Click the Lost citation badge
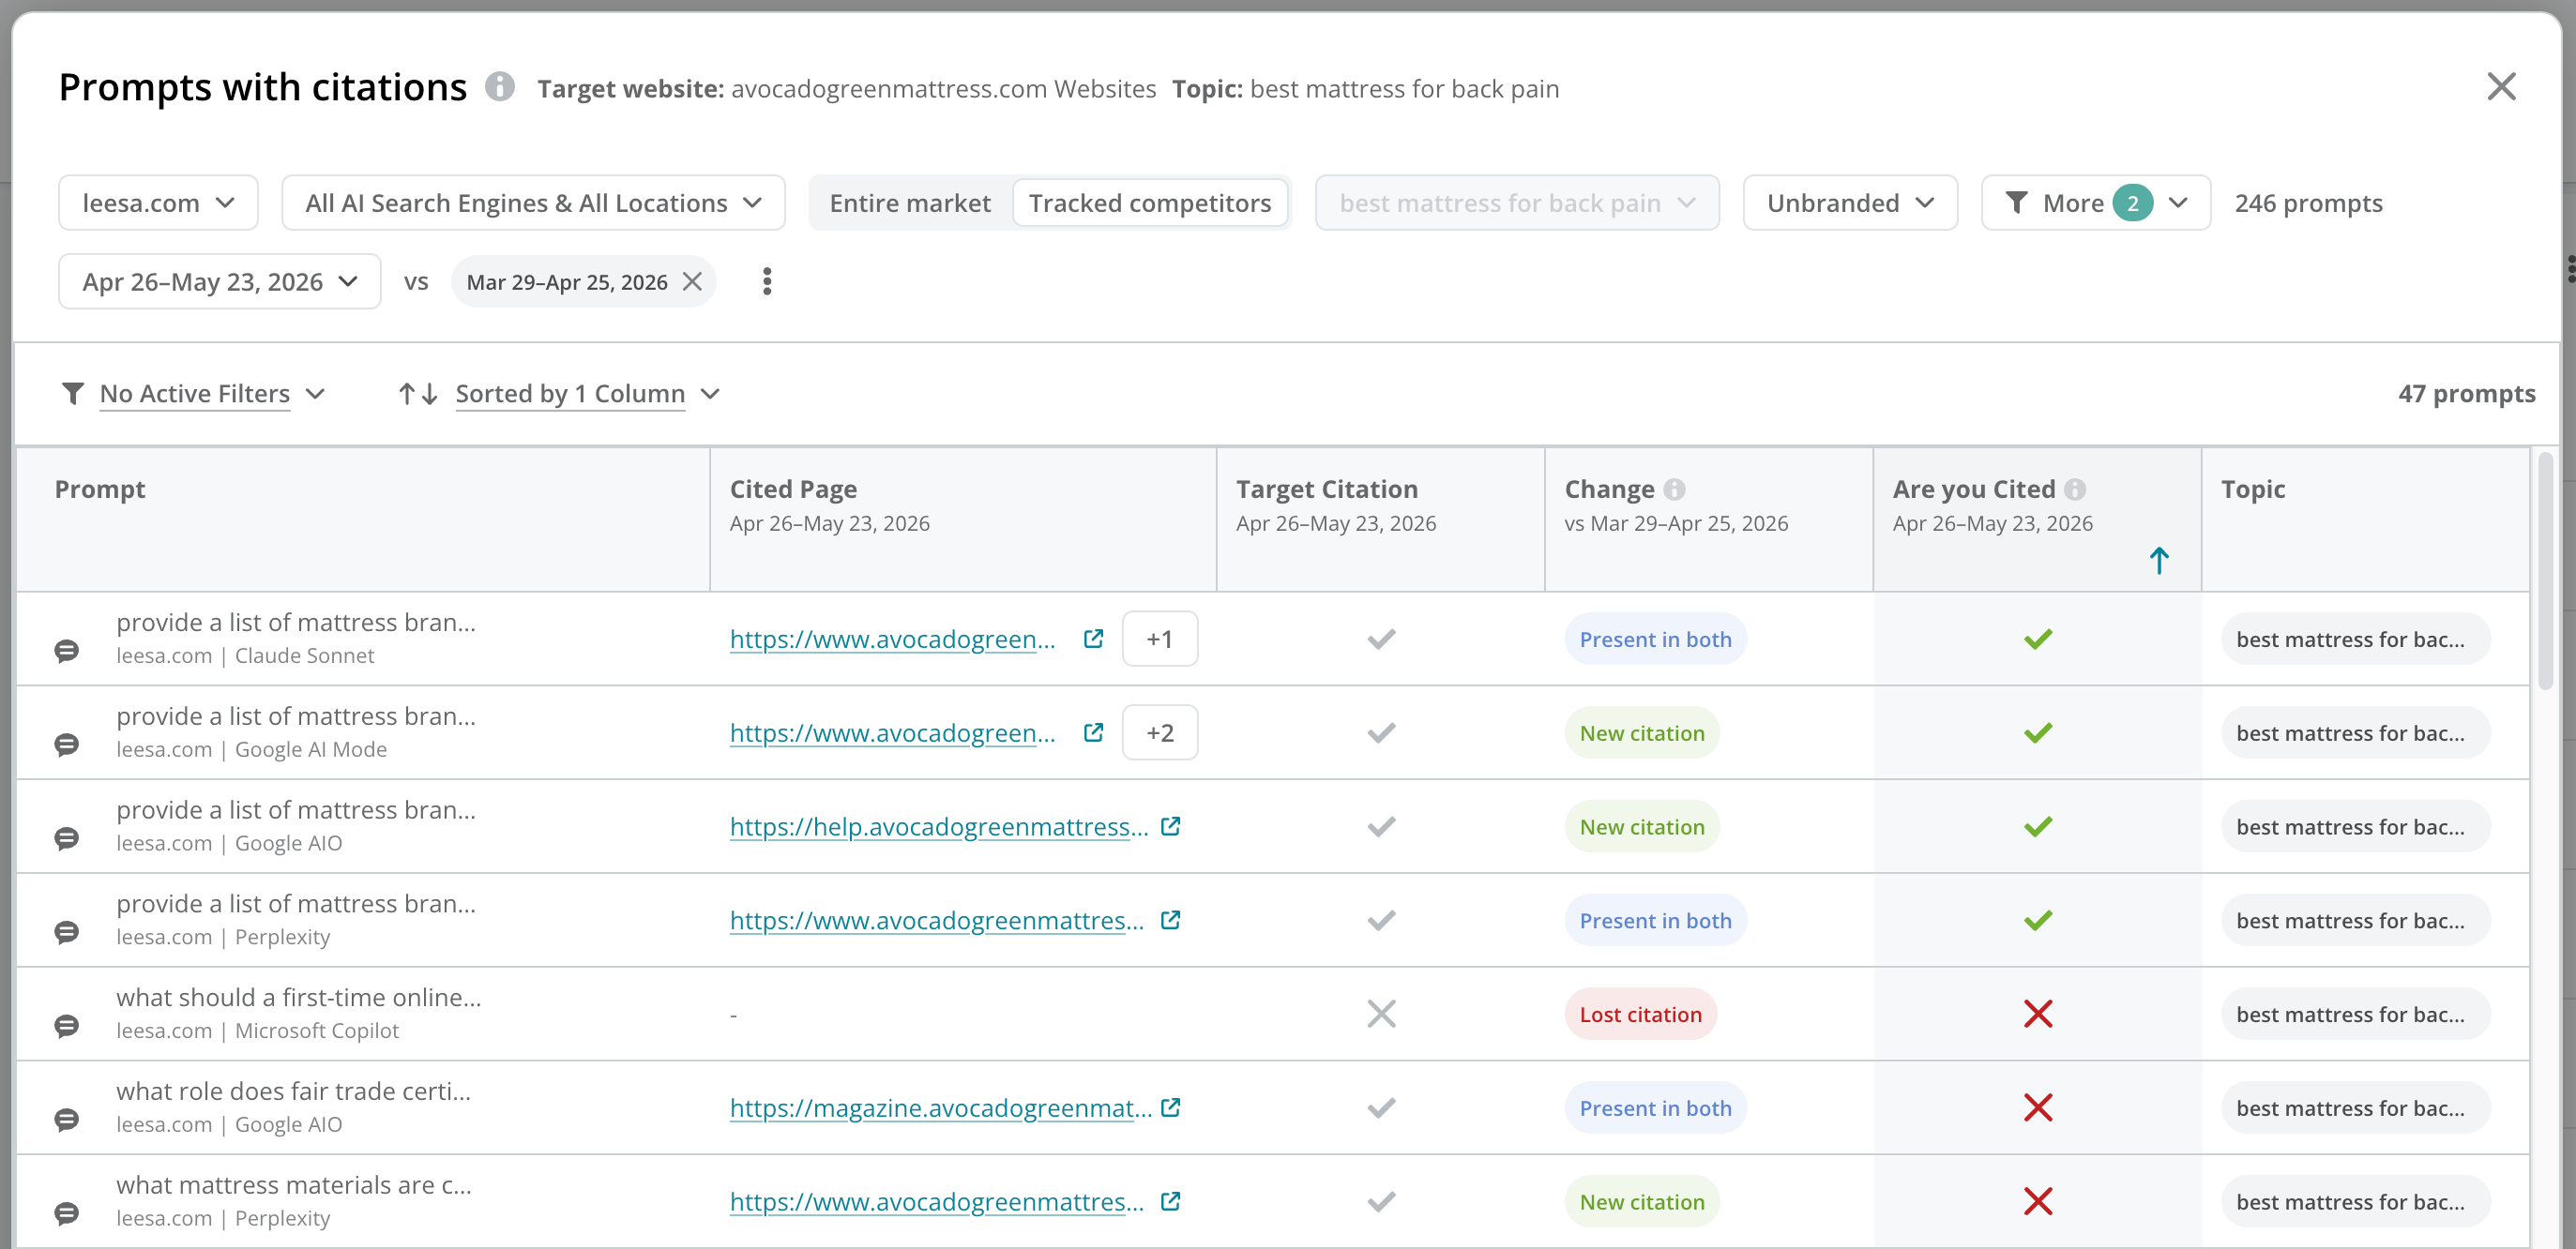Image resolution: width=2576 pixels, height=1249 pixels. point(1640,1015)
